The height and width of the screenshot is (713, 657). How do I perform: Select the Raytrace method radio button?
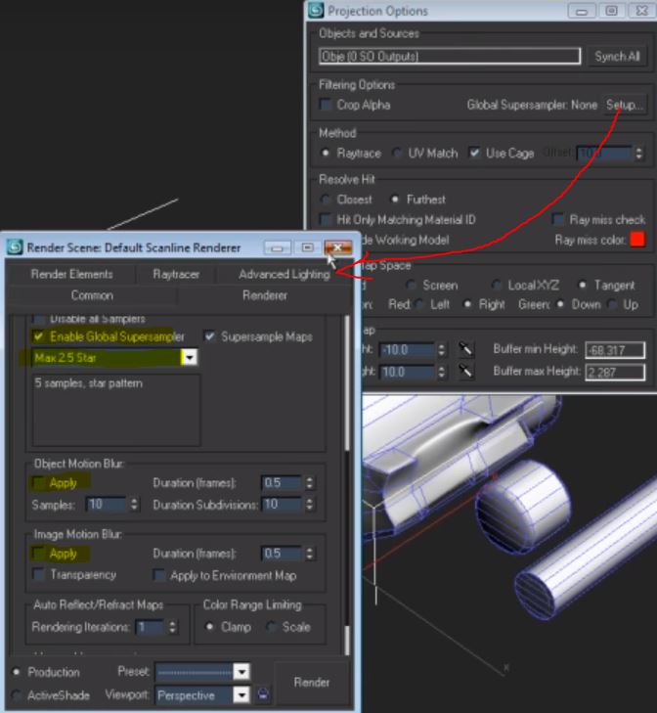click(x=326, y=153)
